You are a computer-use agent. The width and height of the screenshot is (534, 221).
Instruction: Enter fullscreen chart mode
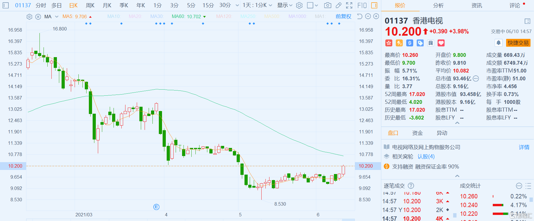[x=349, y=5]
